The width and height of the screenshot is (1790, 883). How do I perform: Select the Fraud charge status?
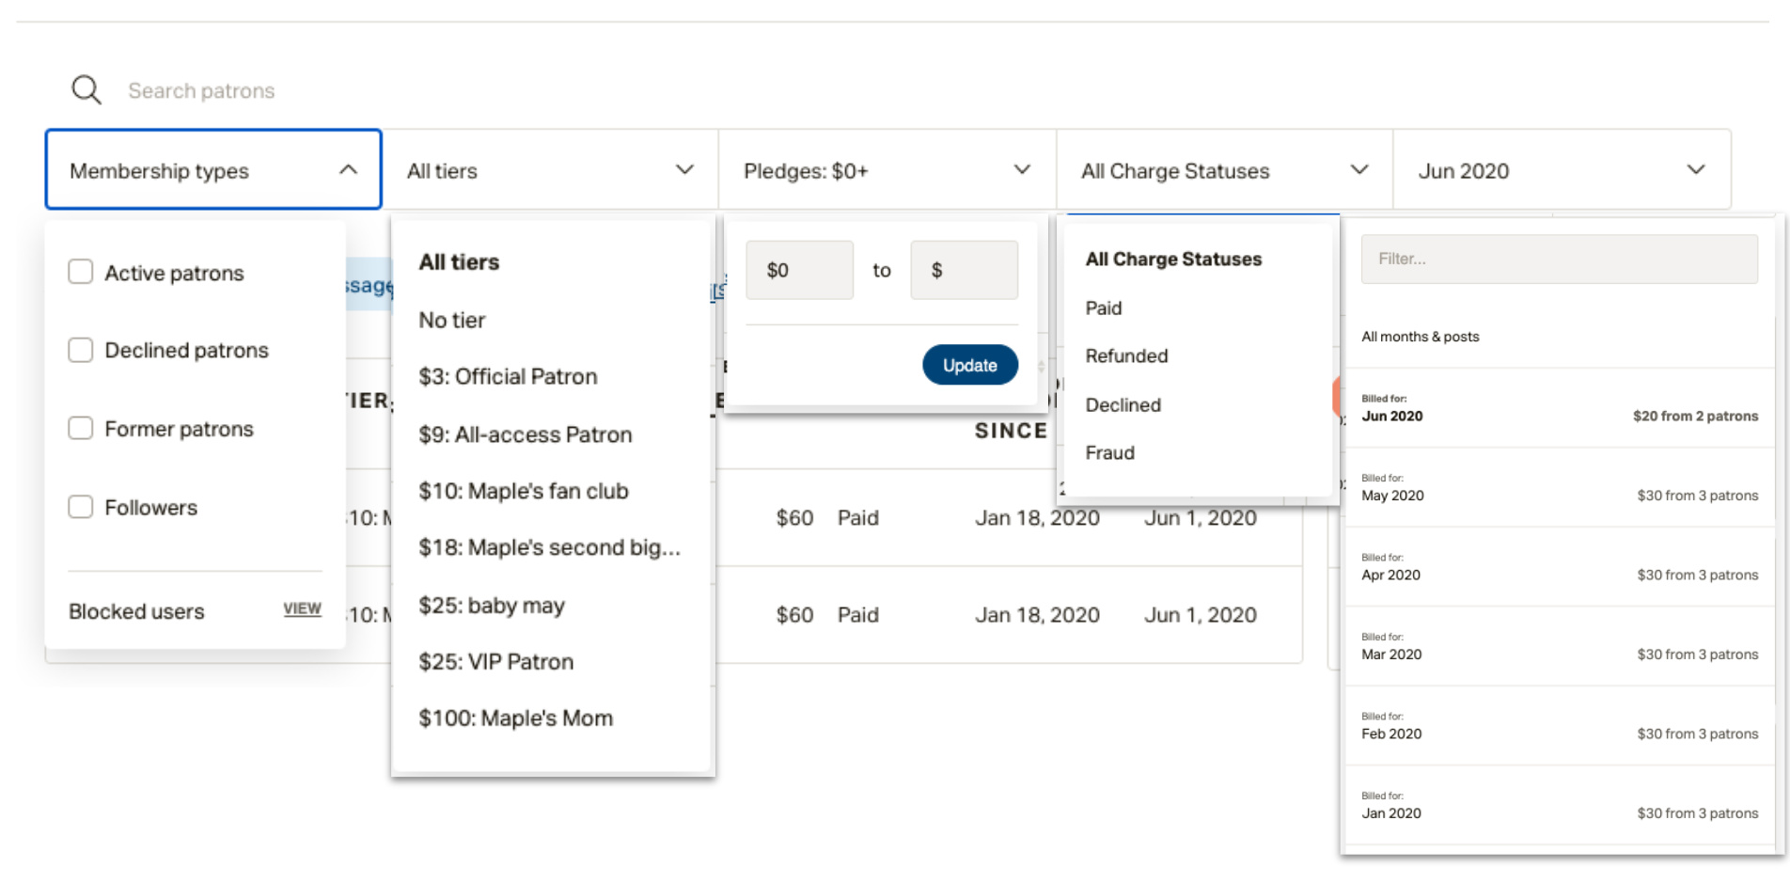tap(1109, 453)
